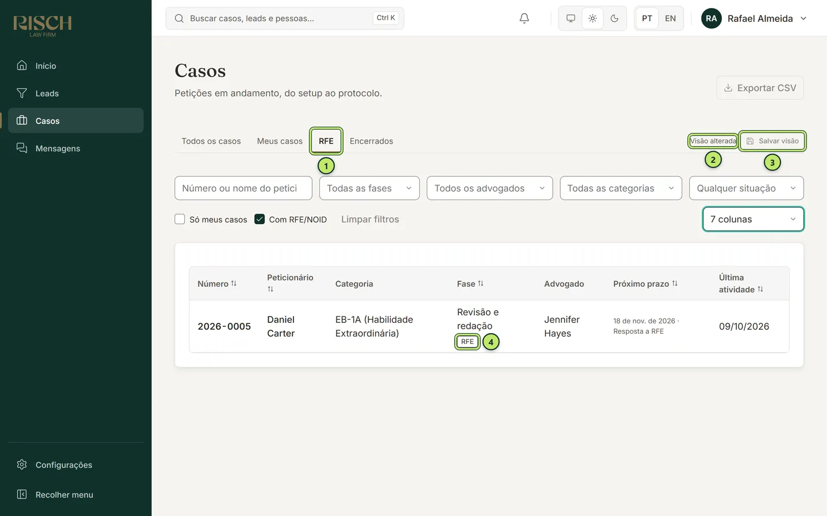Open notifications bell
Screen dimensions: 827x516
click(524, 18)
